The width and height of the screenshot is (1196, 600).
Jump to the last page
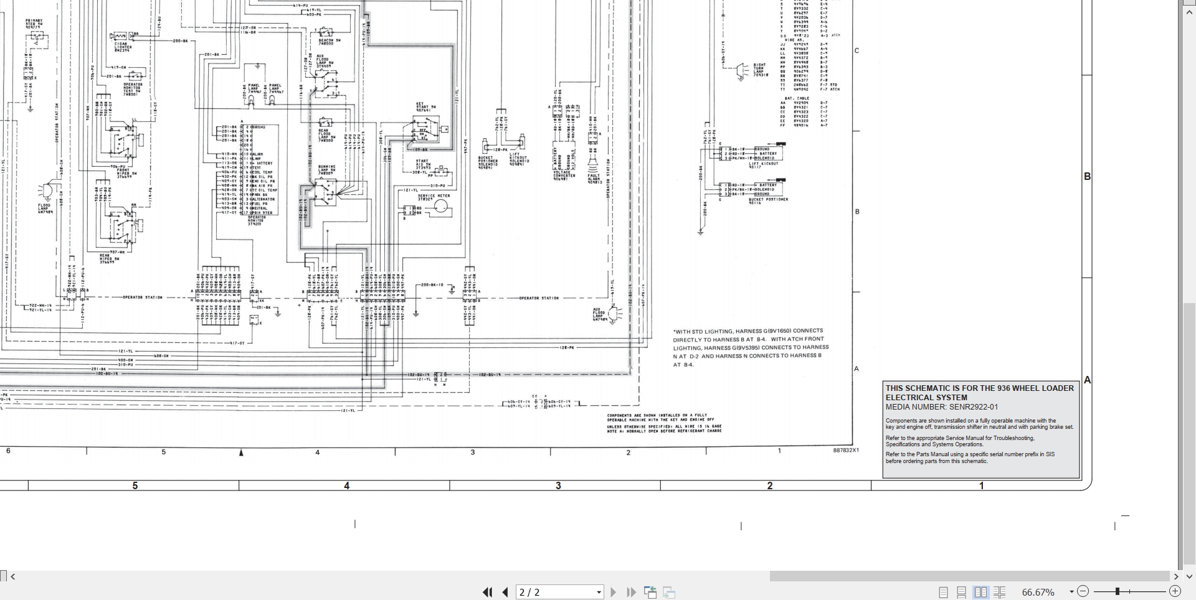tap(631, 592)
